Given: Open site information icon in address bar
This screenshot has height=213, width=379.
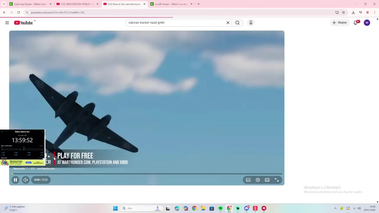Looking at the screenshot, I should (27, 12).
